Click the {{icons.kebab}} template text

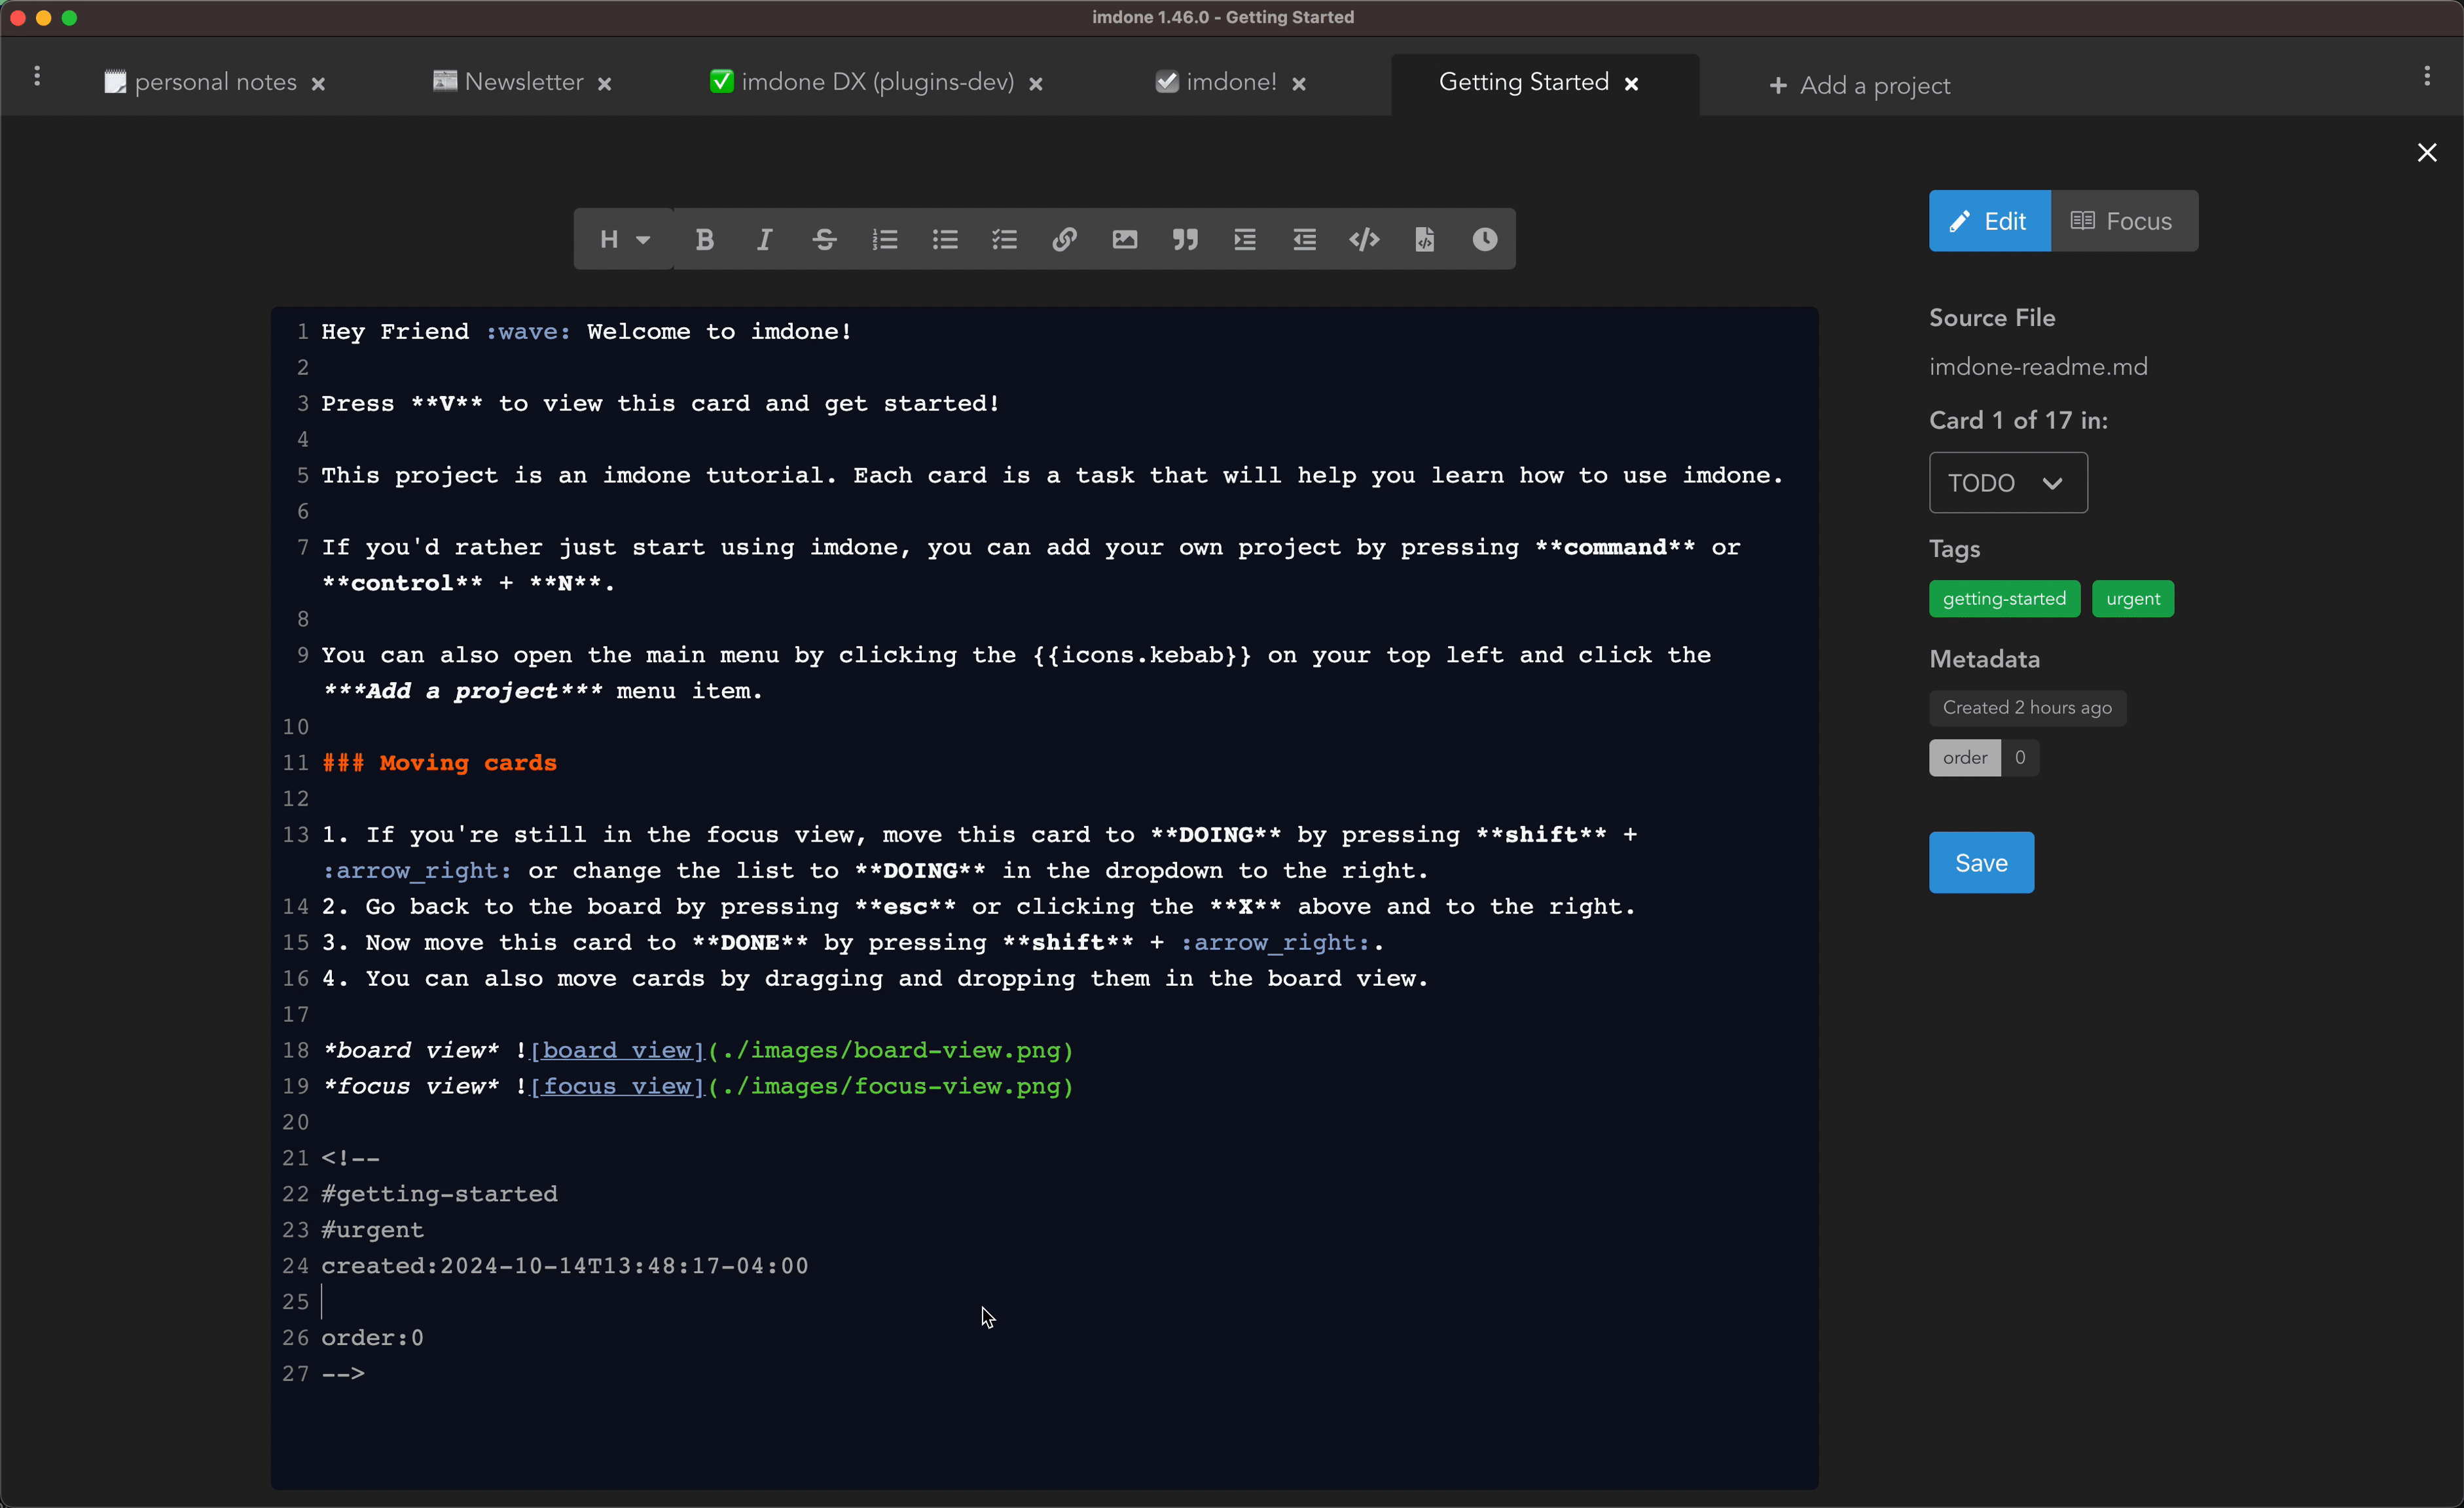click(x=1142, y=655)
